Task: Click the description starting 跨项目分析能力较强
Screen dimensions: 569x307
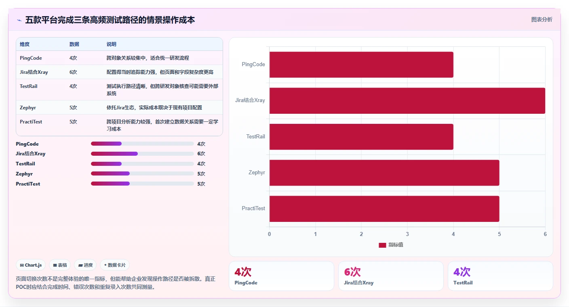Action: [x=162, y=125]
